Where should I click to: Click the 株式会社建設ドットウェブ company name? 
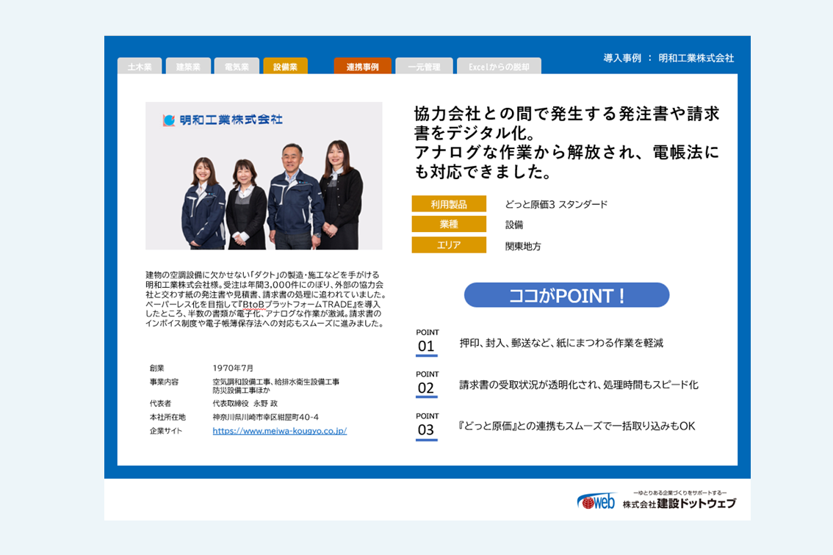click(679, 504)
